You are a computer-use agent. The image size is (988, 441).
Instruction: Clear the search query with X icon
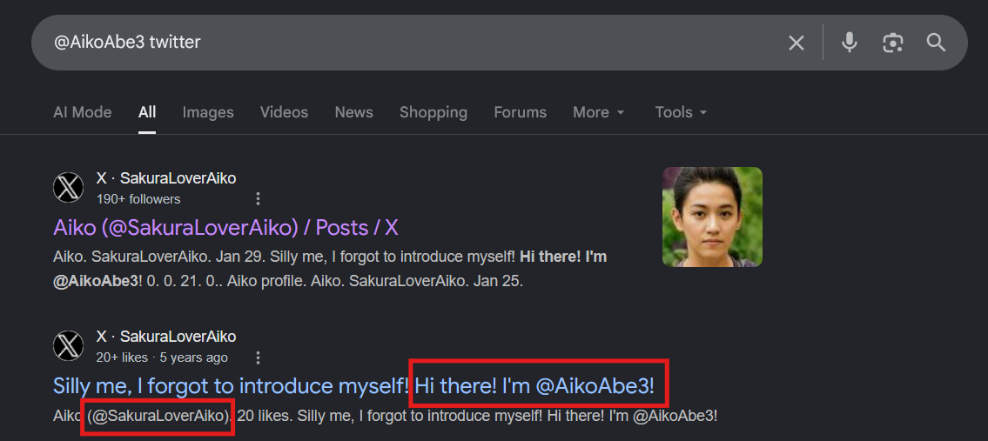796,43
